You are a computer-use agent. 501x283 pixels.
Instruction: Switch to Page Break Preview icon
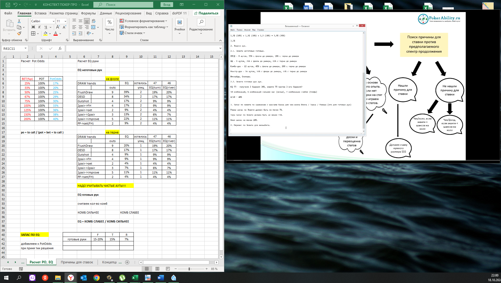[x=168, y=269]
